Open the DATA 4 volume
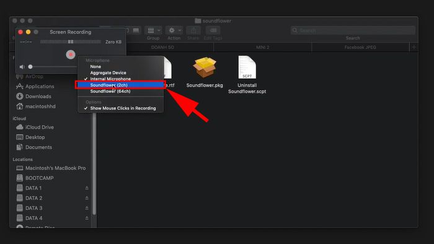The height and width of the screenshot is (244, 434). click(33, 218)
